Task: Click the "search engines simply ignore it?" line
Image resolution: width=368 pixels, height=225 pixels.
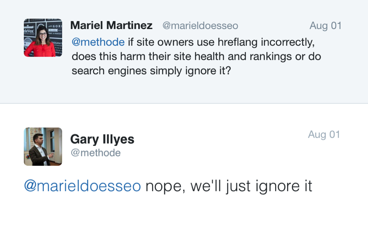Action: point(151,71)
